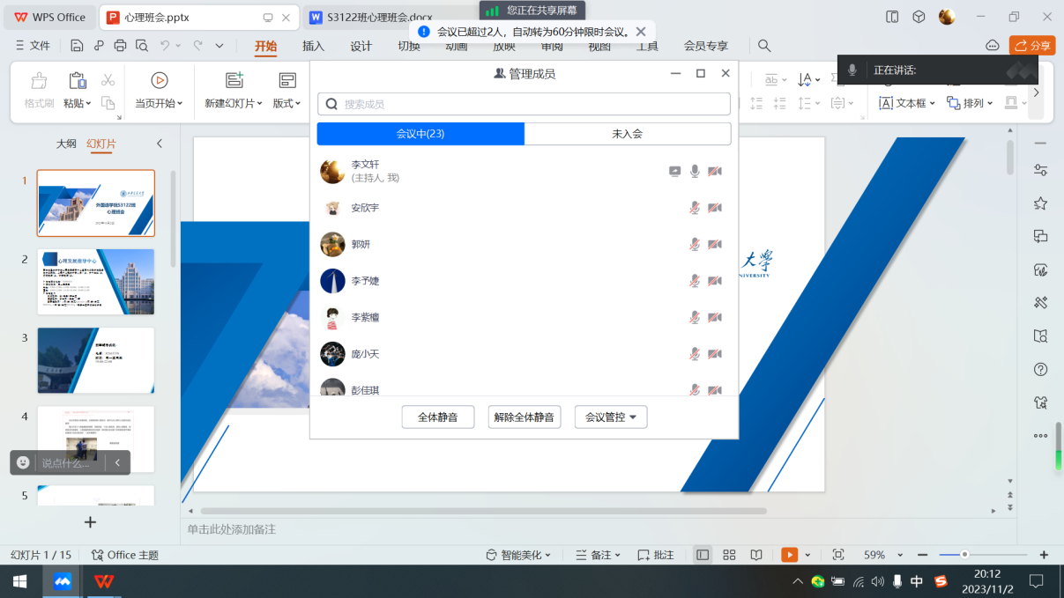The width and height of the screenshot is (1064, 598).
Task: Open search magnifier icon in ribbon
Action: 764,46
